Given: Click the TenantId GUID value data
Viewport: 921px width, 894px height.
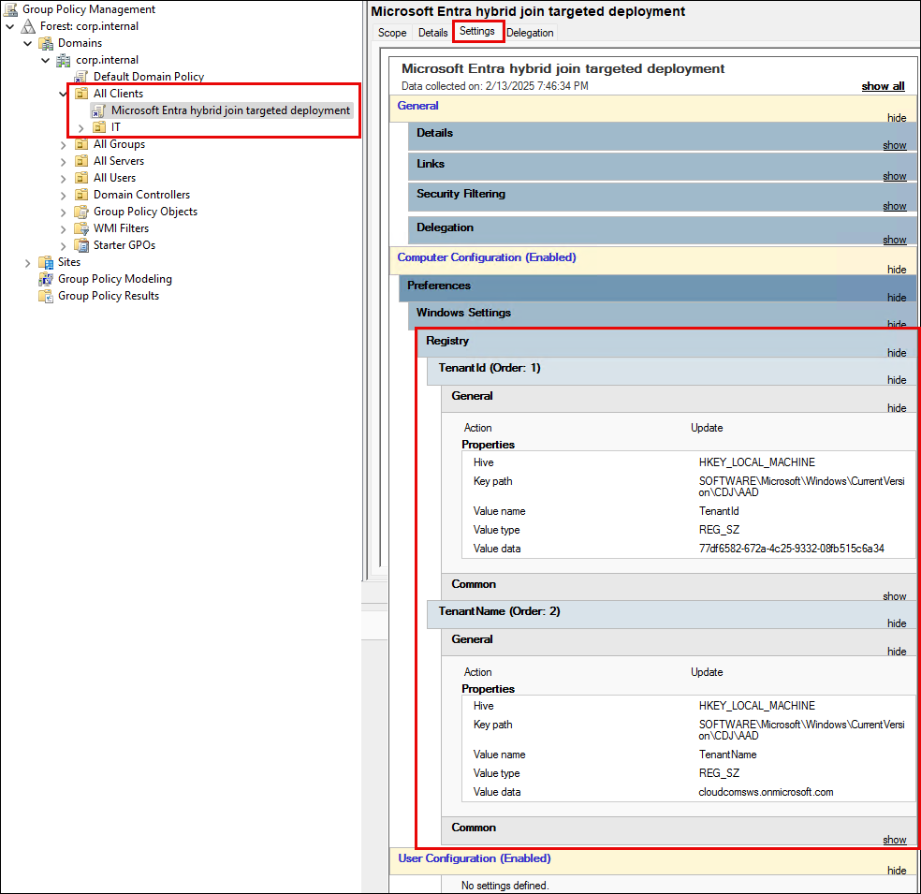Looking at the screenshot, I should [791, 549].
